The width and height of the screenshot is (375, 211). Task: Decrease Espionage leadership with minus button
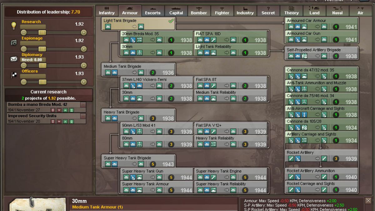(x=23, y=49)
